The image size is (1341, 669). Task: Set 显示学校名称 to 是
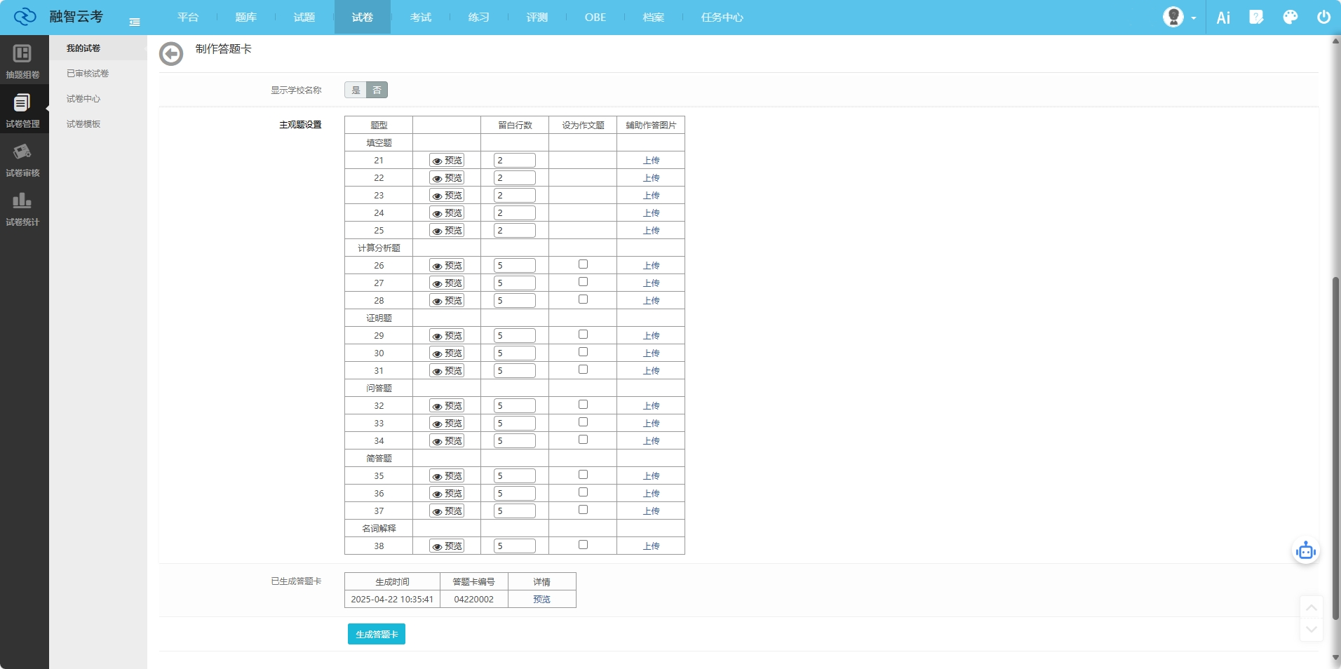(356, 90)
